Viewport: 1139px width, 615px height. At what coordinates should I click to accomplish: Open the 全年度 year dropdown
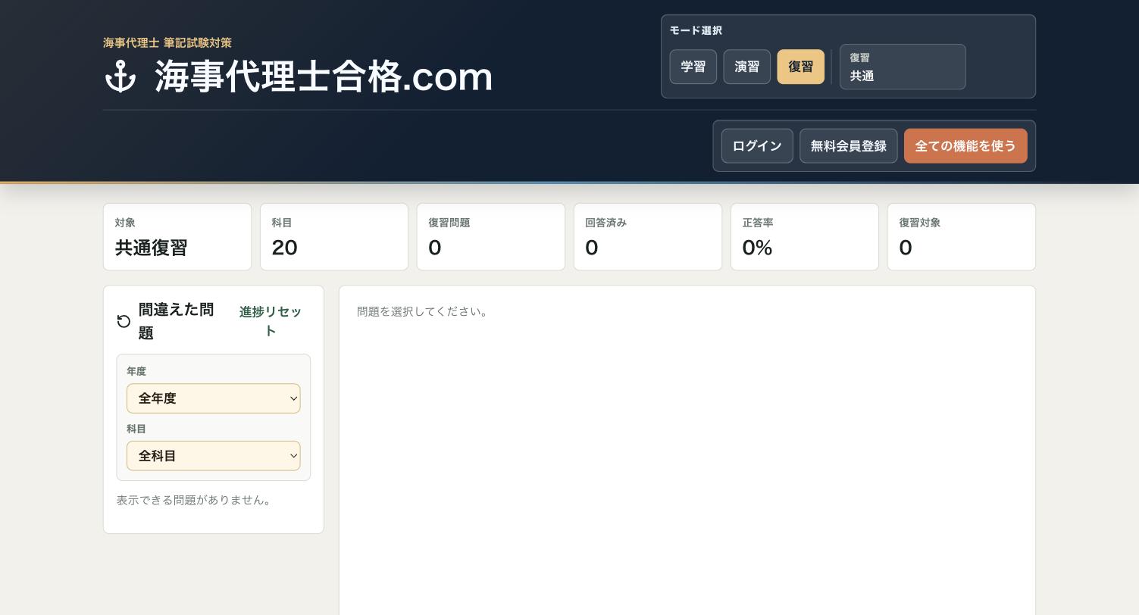point(214,398)
